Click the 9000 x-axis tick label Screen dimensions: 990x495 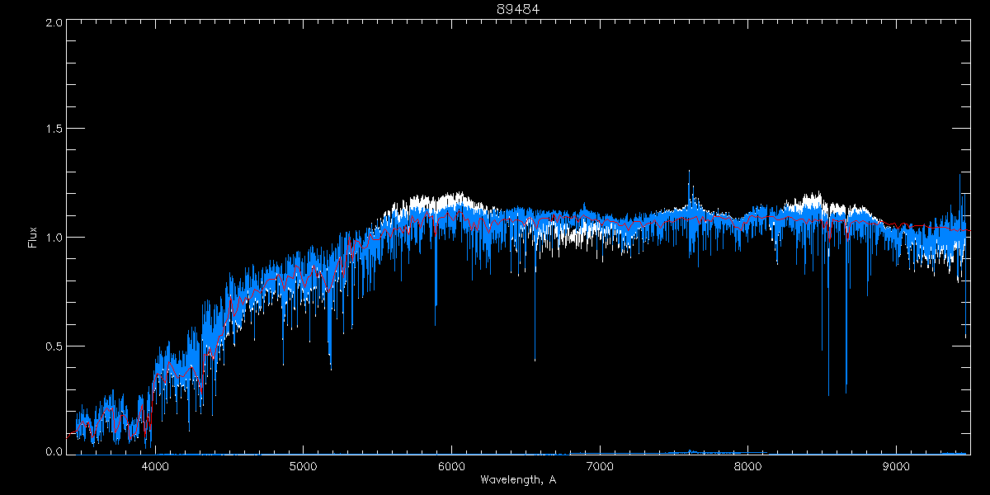896,466
